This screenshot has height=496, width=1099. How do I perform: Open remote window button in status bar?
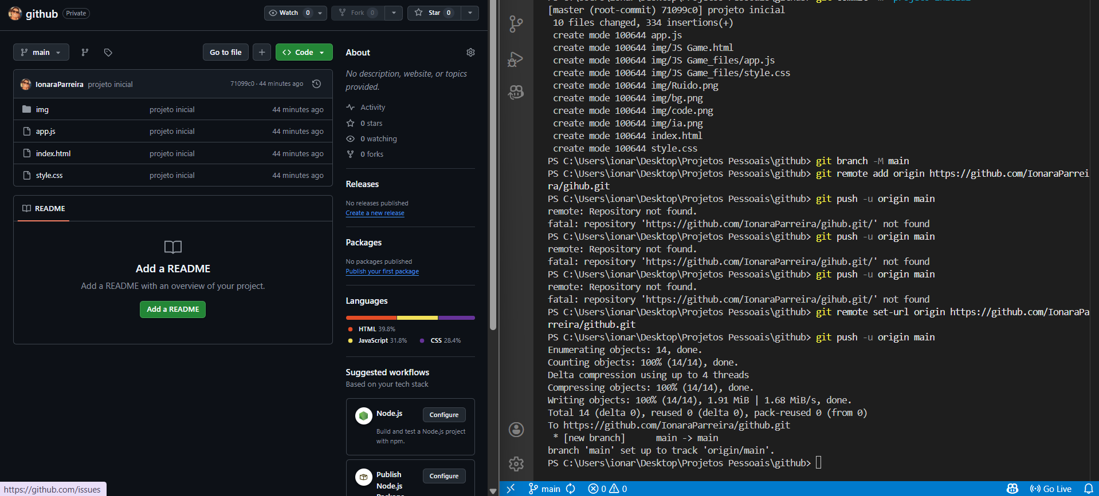click(511, 489)
